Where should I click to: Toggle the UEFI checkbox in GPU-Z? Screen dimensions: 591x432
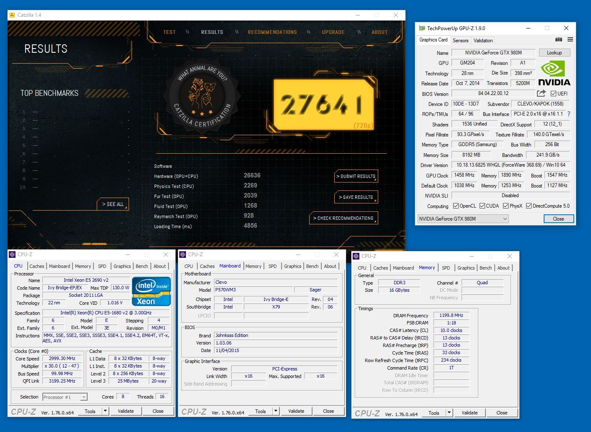553,93
